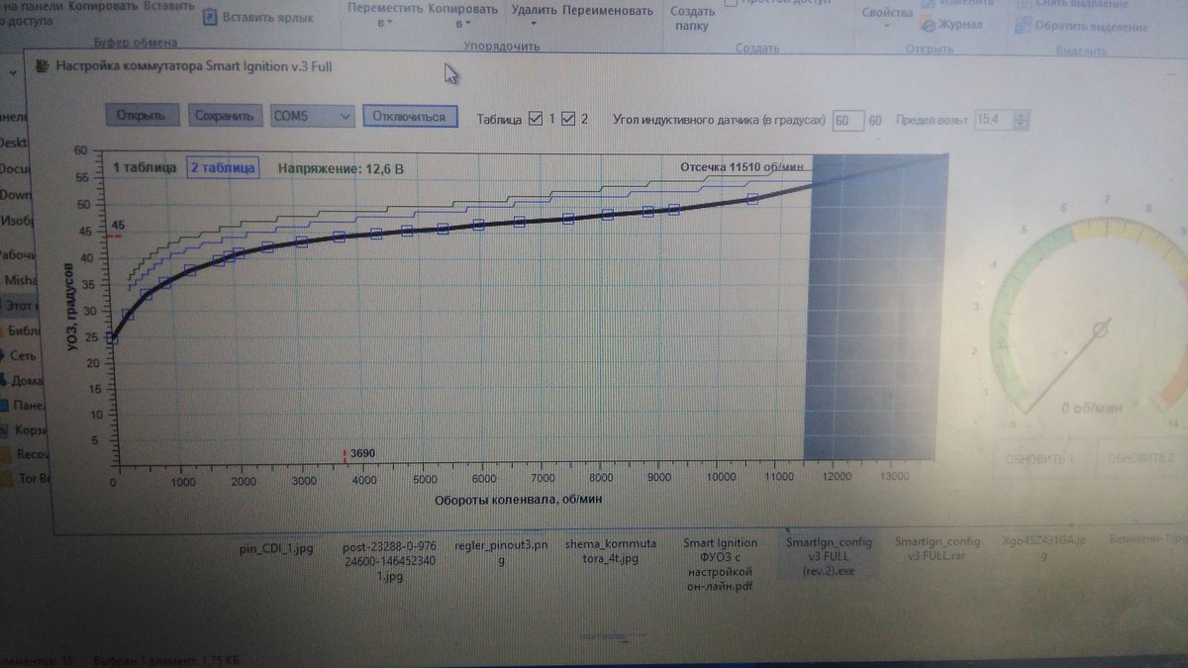Viewport: 1188px width, 668px height.
Task: Click Библиотеки item in Explorer sidebar
Action: click(x=19, y=332)
